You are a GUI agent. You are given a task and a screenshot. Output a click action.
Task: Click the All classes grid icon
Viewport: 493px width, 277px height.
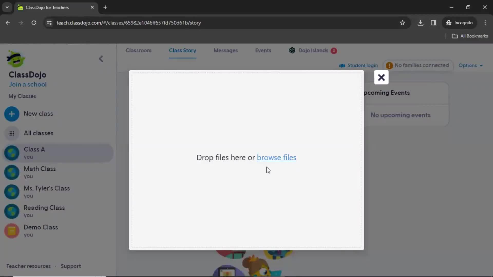[12, 133]
